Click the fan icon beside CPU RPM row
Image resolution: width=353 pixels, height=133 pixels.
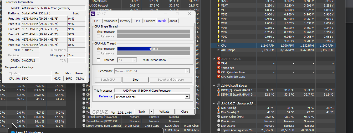pyautogui.click(x=218, y=46)
